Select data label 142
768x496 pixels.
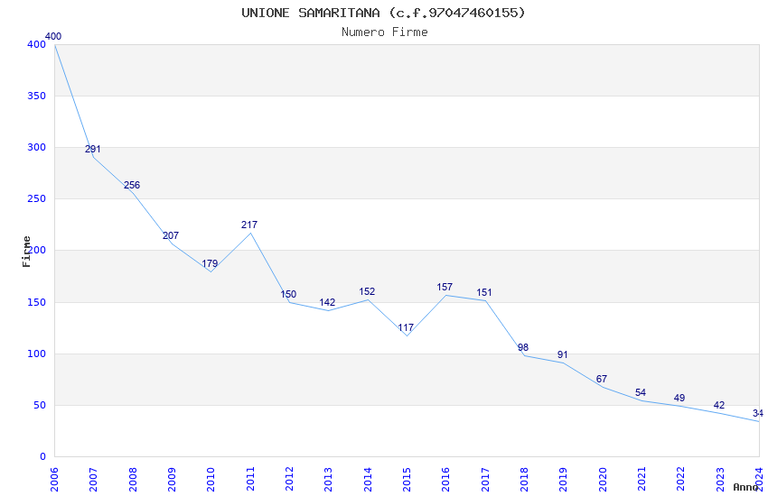click(327, 302)
